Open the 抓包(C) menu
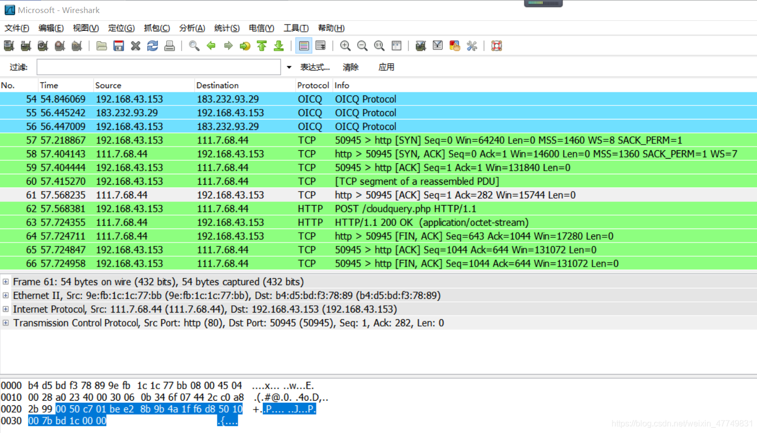This screenshot has width=757, height=433. click(157, 28)
